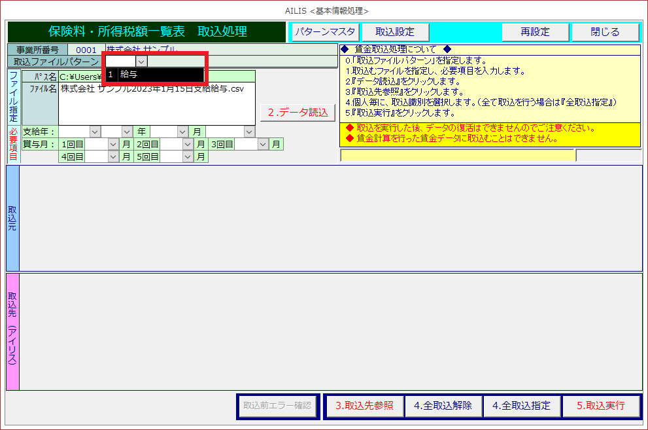Open the 取込ファイルパターン dropdown arrow
This screenshot has height=430, width=648.
coord(142,61)
